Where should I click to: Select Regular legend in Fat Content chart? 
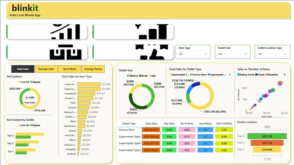(x=35, y=82)
